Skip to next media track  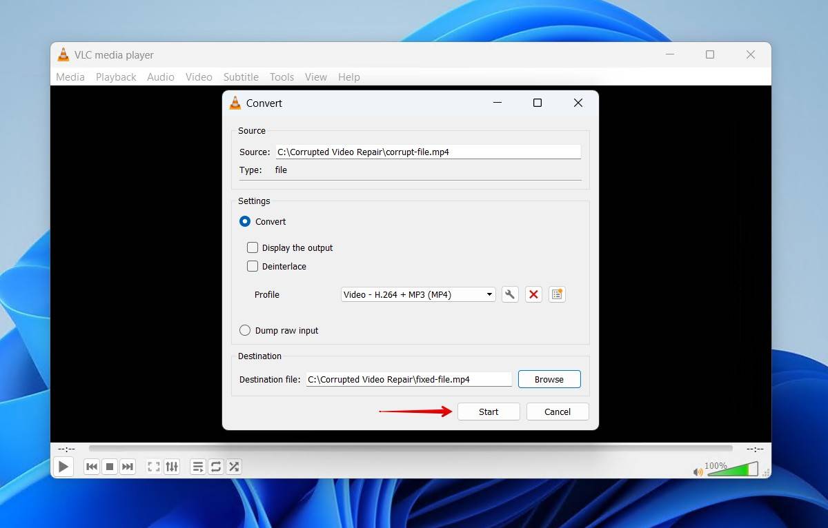tap(128, 467)
